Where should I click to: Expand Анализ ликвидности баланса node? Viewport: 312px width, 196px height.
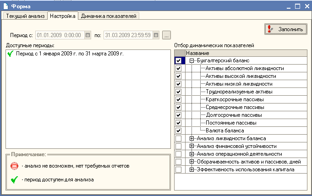[192, 138]
